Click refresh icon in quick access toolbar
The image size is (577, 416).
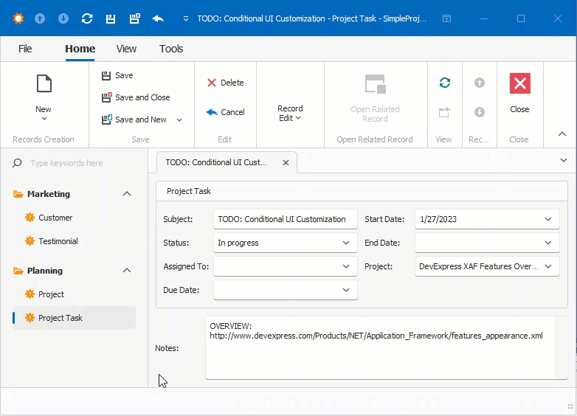[87, 18]
